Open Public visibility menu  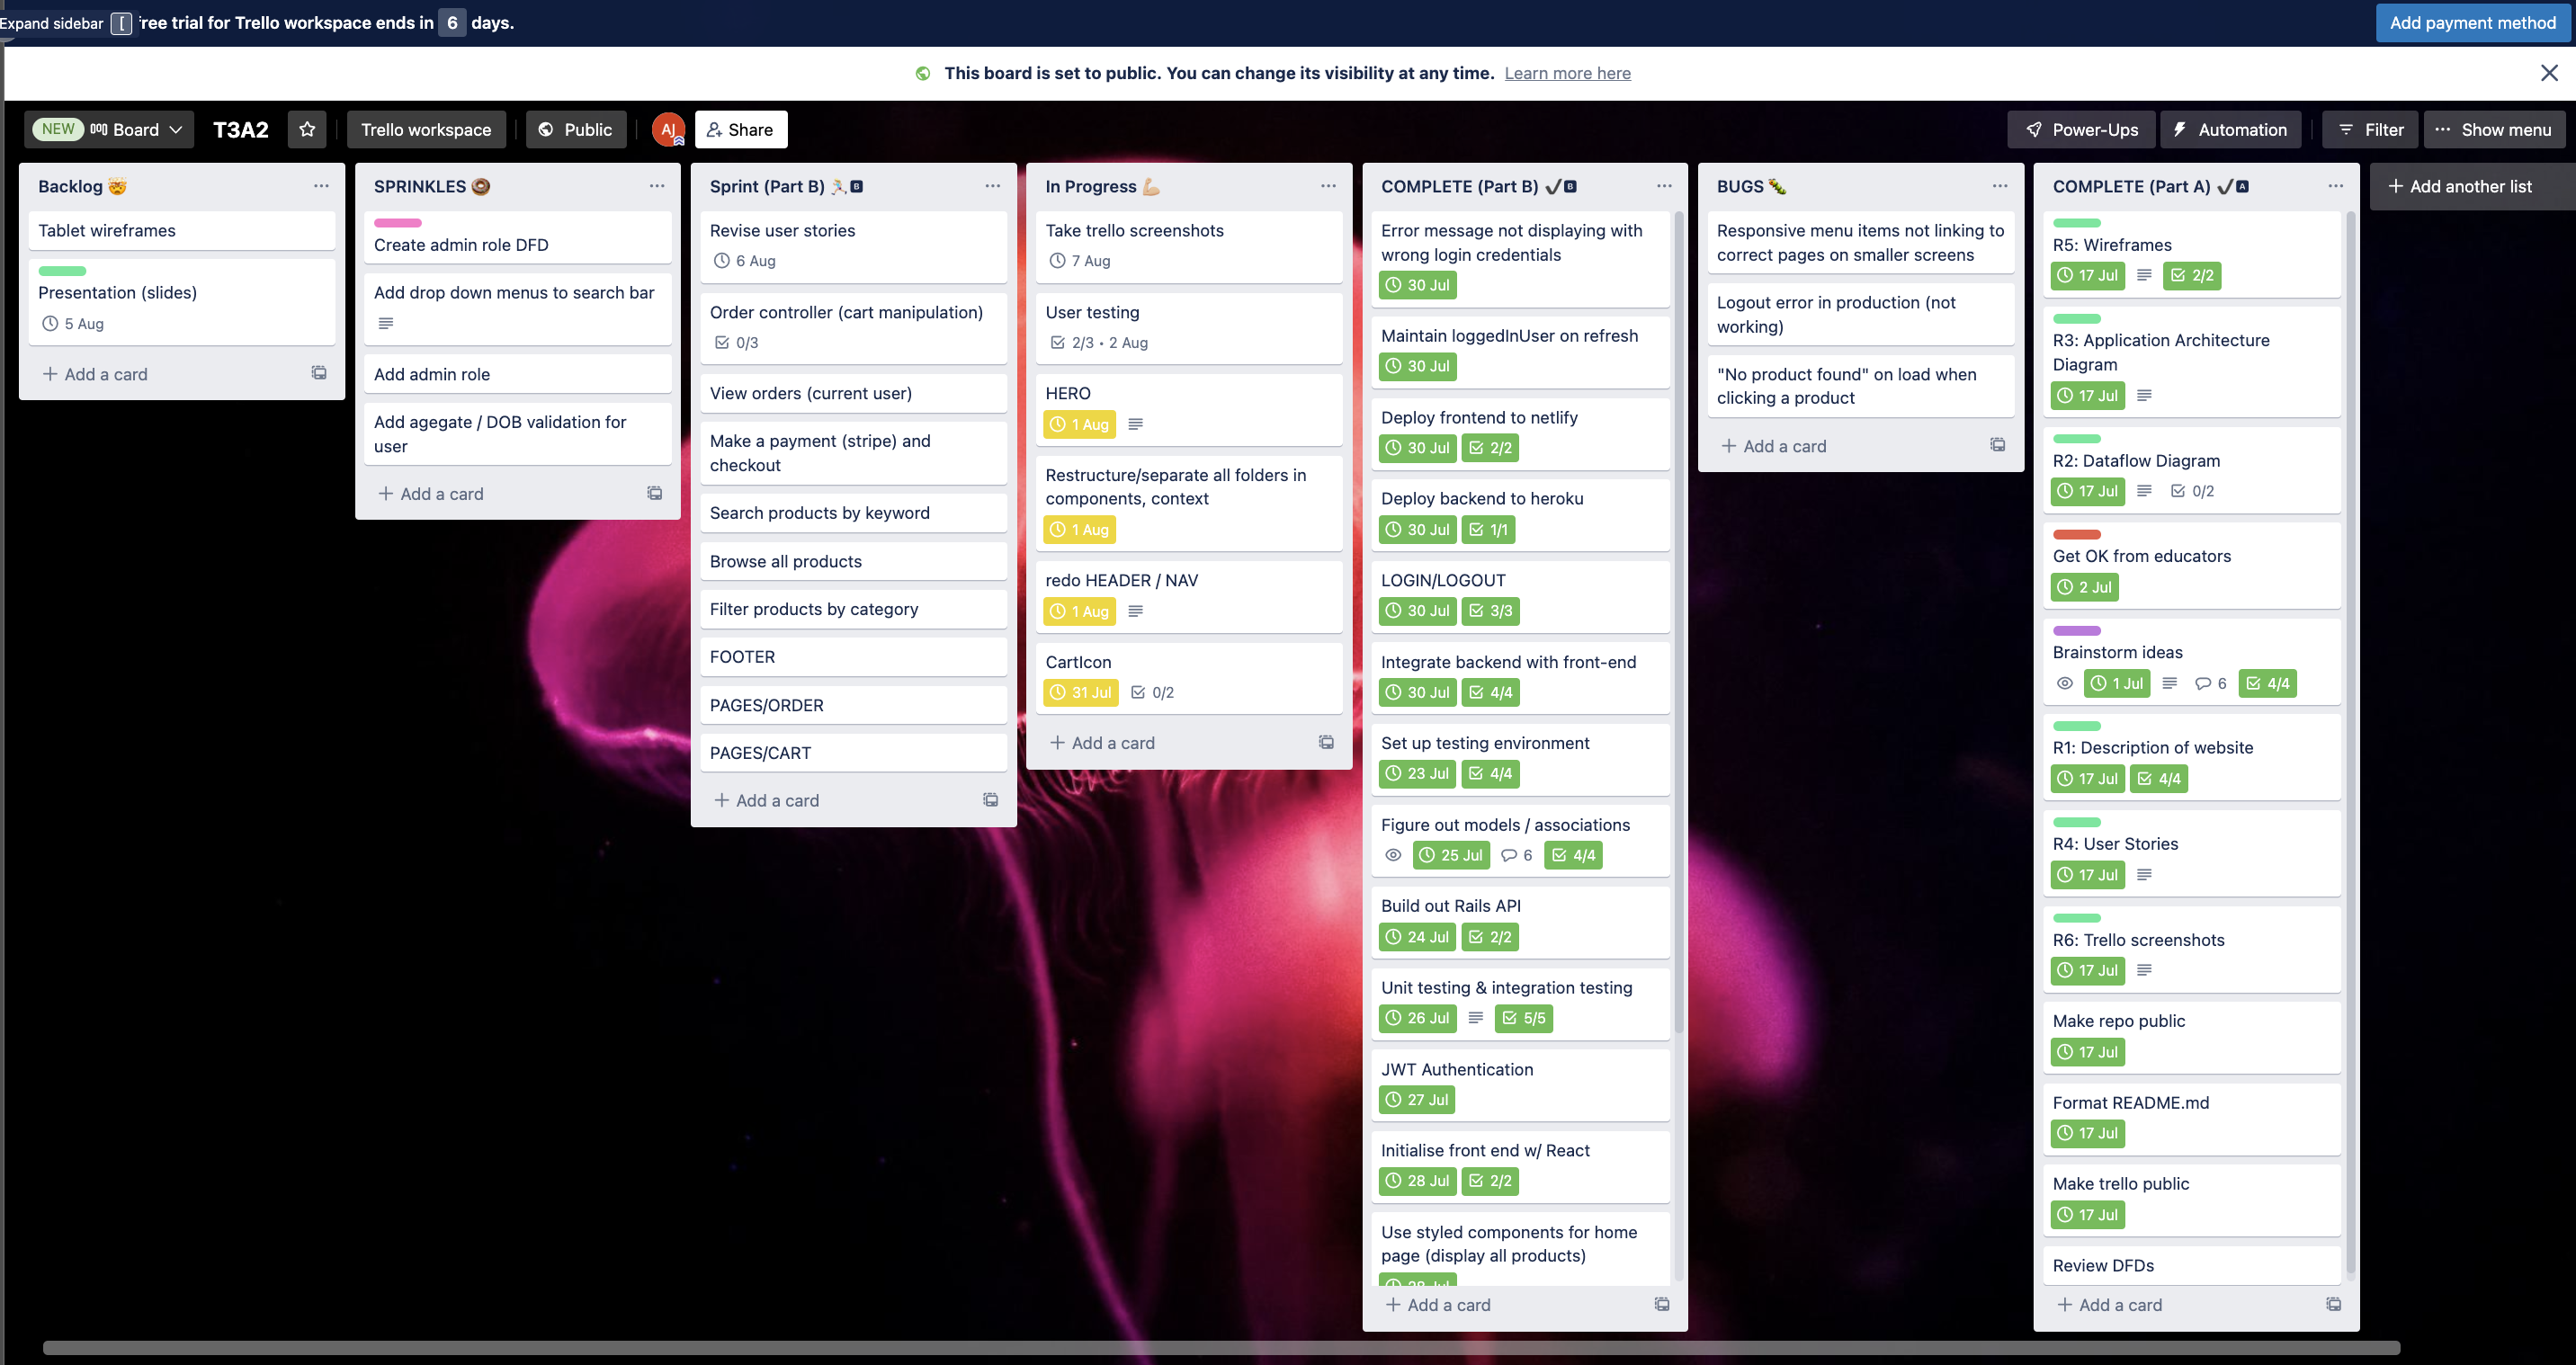click(x=576, y=129)
